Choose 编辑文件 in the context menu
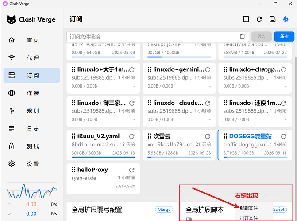Viewport: 297px width, 221px height. click(249, 208)
